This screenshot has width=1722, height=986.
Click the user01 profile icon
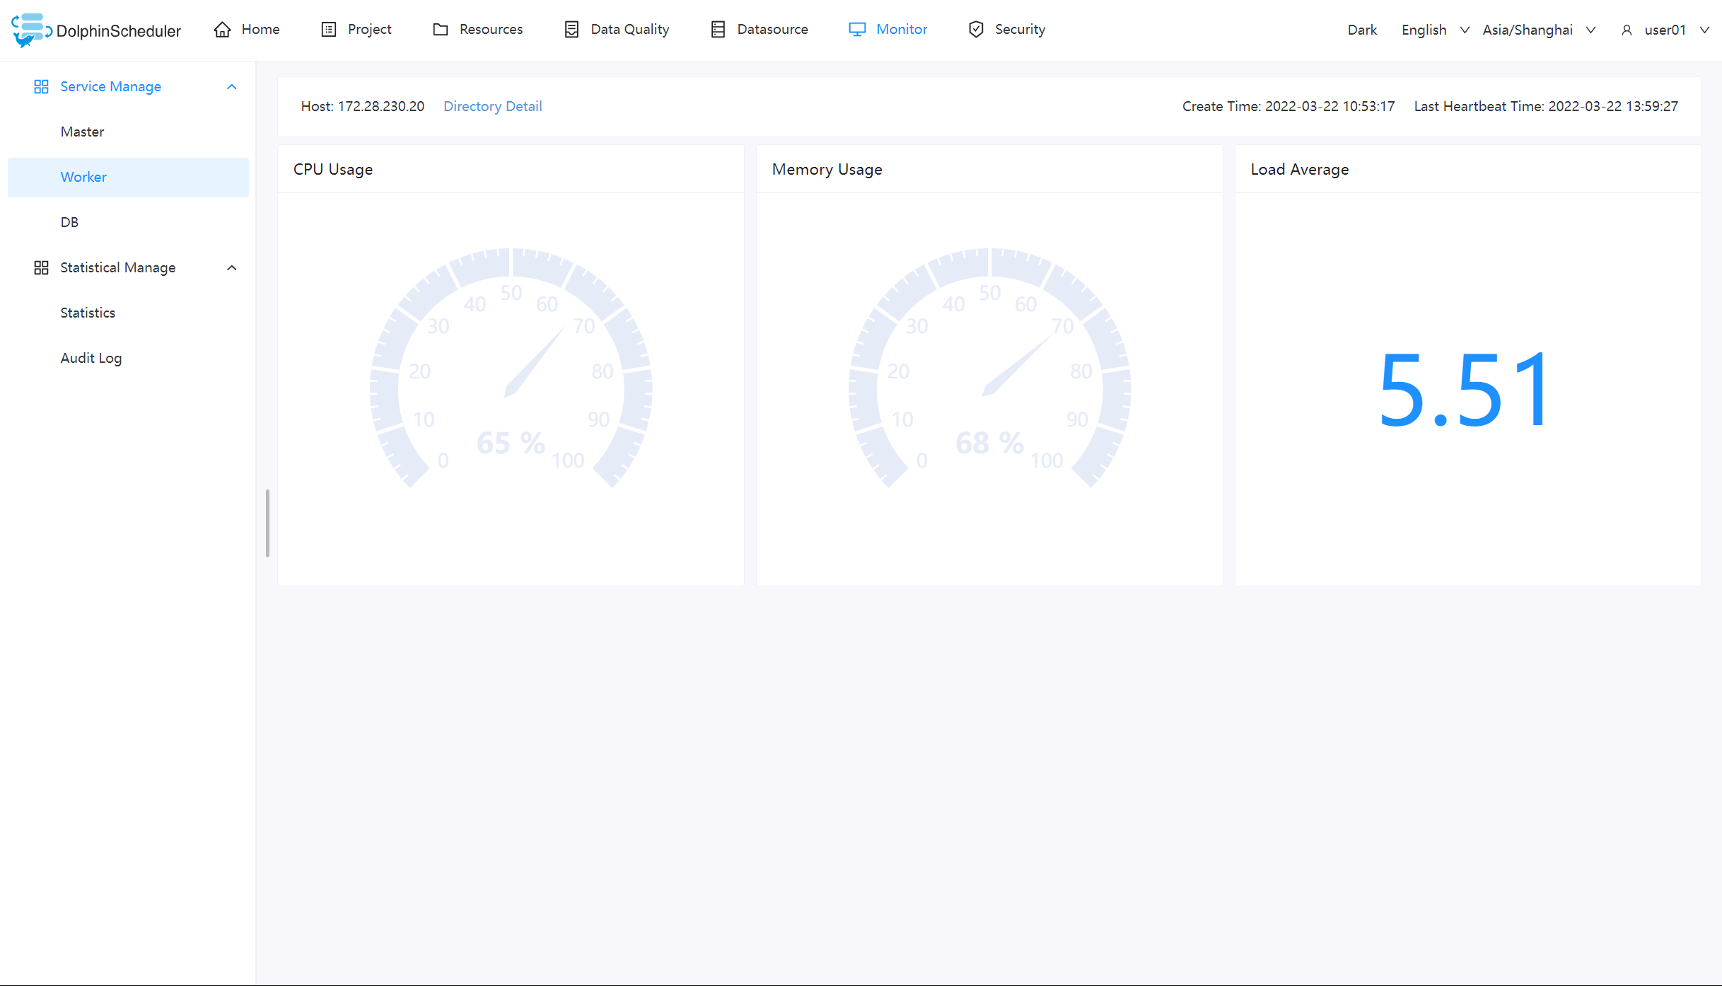tap(1627, 30)
